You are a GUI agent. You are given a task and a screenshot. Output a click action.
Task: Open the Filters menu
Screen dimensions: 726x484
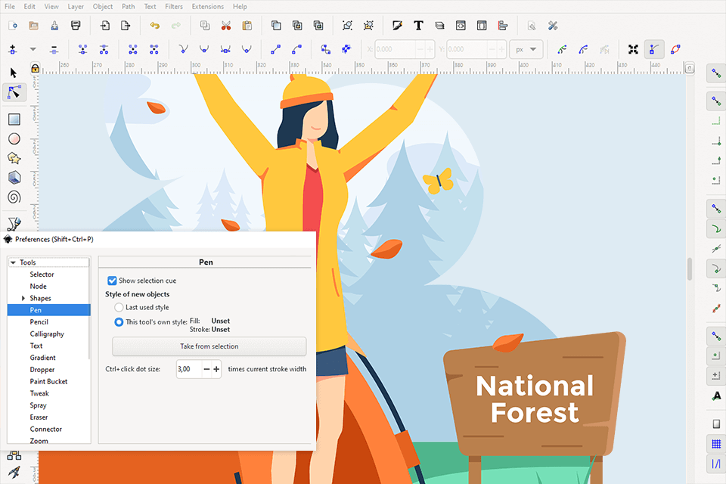point(174,7)
